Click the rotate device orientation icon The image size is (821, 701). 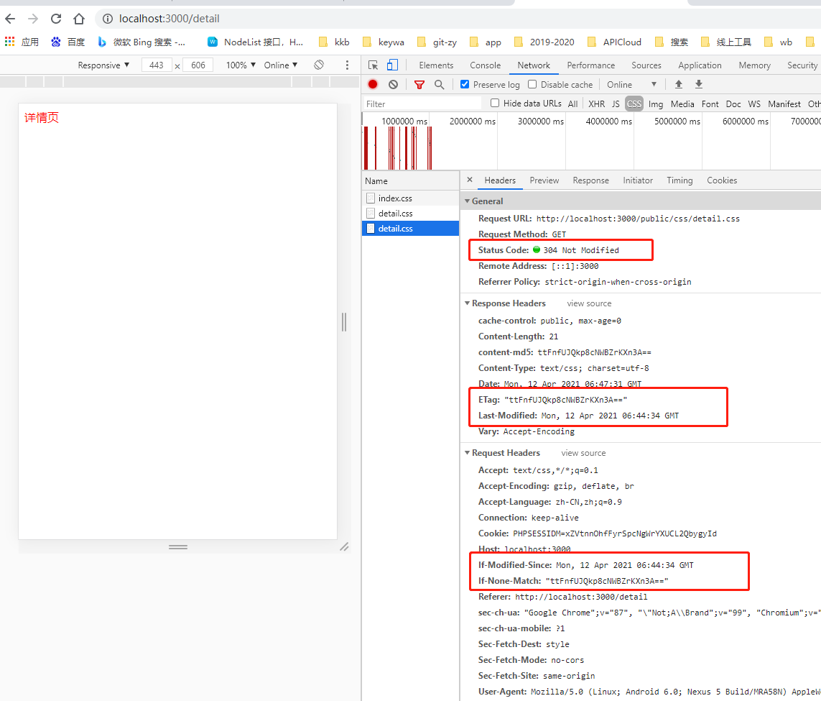pyautogui.click(x=319, y=65)
